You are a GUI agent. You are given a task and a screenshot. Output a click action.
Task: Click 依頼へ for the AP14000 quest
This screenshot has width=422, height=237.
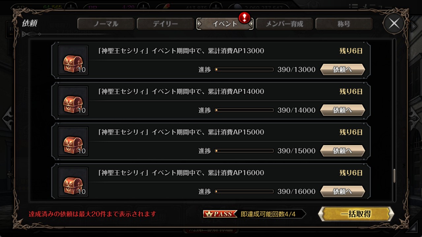point(343,110)
